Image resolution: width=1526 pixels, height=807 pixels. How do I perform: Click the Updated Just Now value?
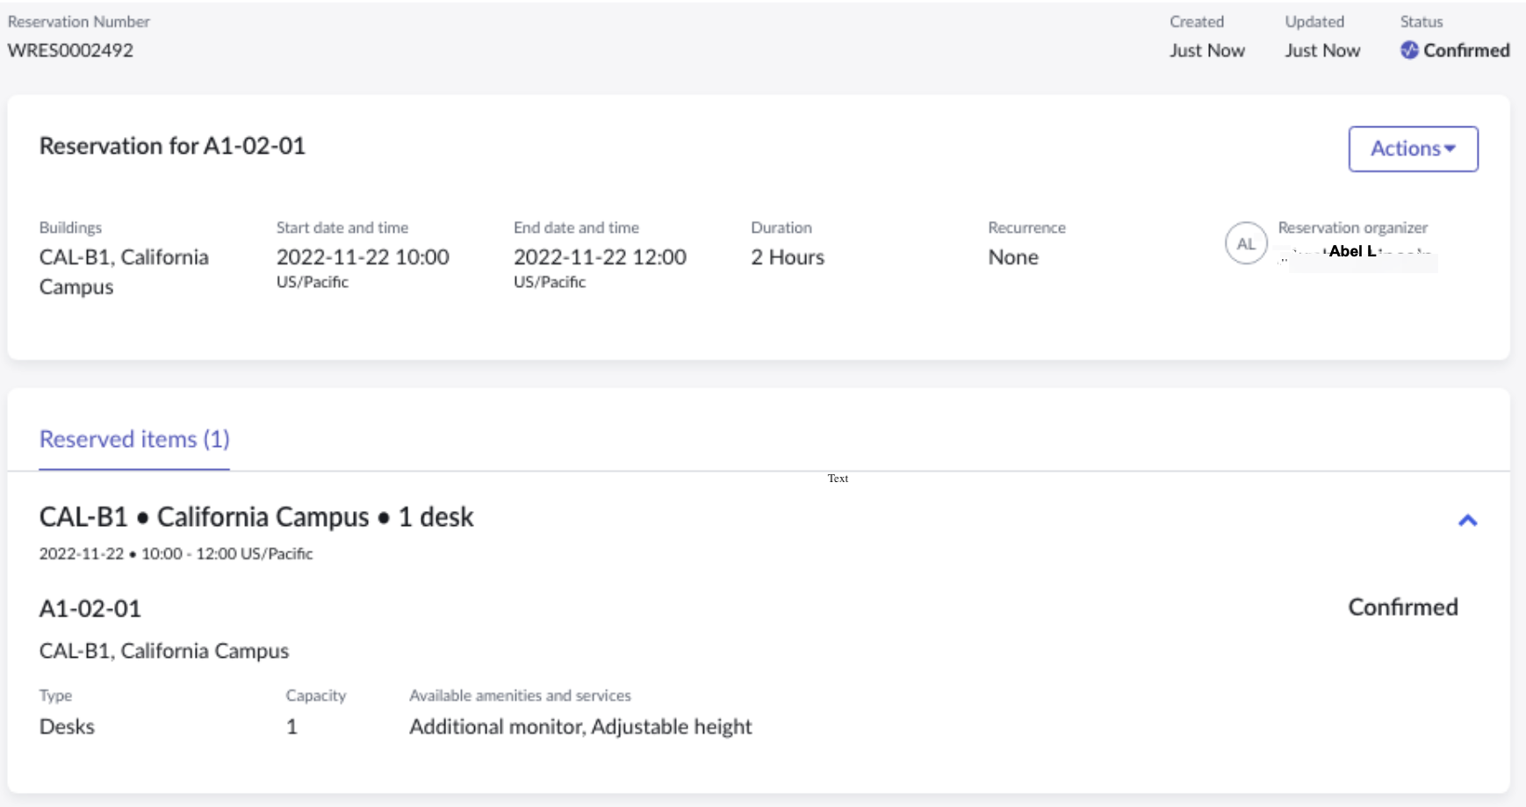1322,50
